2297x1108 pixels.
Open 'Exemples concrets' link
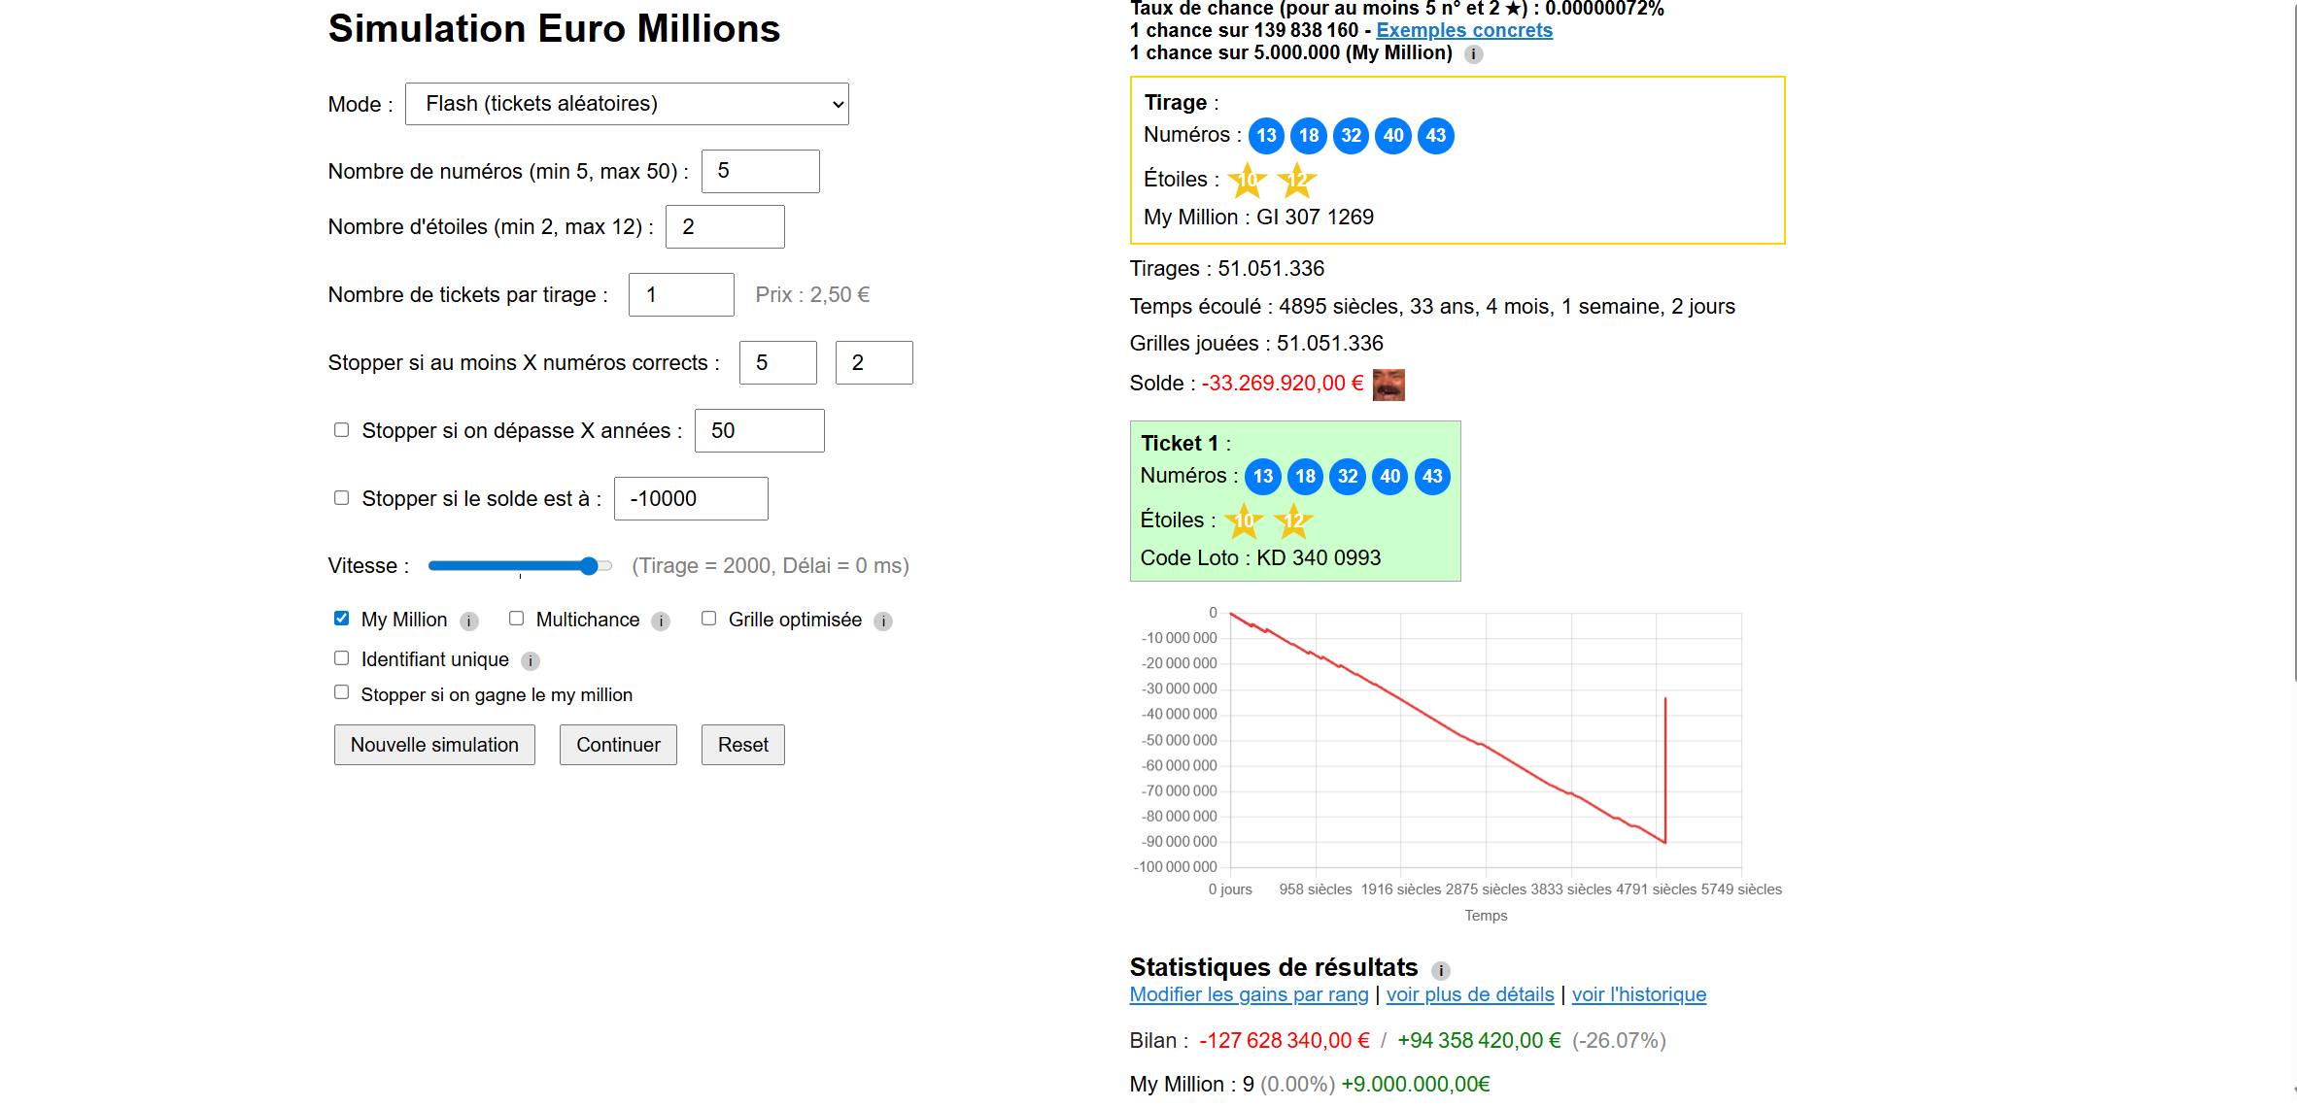click(1463, 30)
